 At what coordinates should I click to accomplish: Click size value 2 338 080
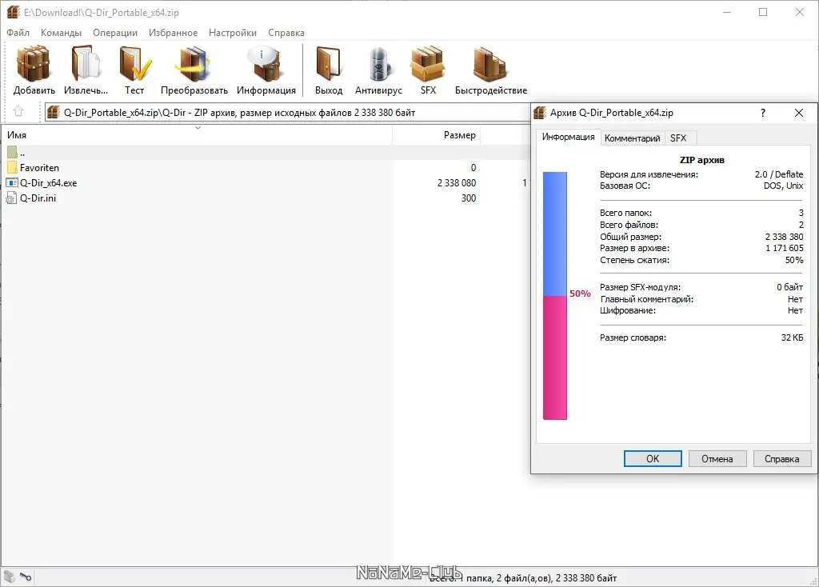point(457,183)
